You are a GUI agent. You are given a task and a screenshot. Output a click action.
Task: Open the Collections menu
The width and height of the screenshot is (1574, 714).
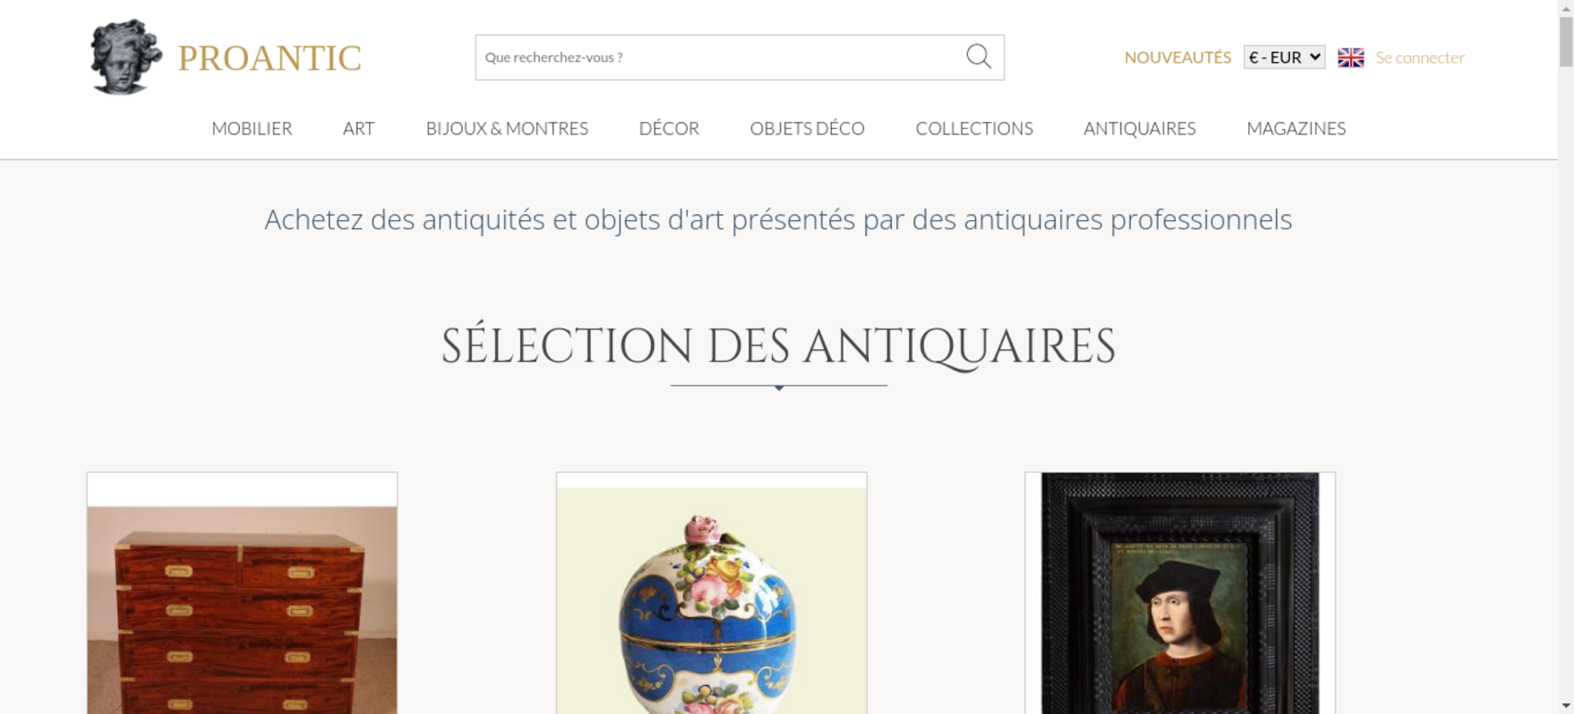pyautogui.click(x=974, y=128)
